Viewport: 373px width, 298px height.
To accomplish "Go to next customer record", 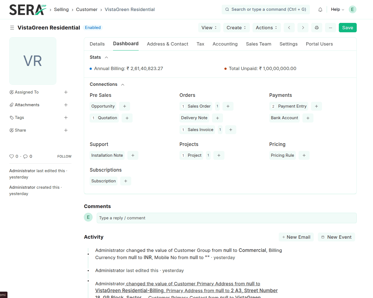I will pos(303,28).
